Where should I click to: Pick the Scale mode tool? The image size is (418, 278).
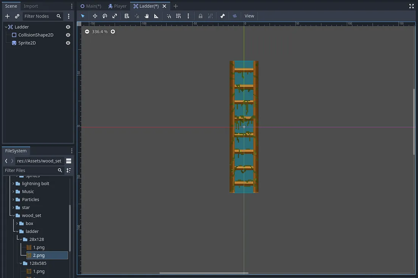(115, 16)
